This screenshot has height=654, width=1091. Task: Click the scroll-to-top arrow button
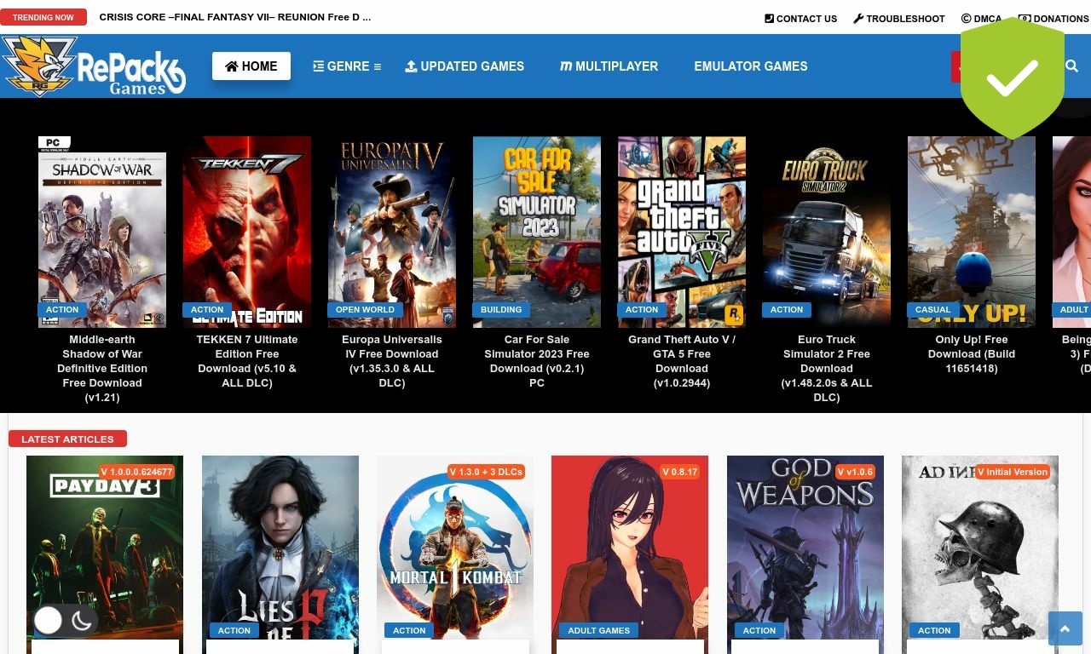[1065, 628]
